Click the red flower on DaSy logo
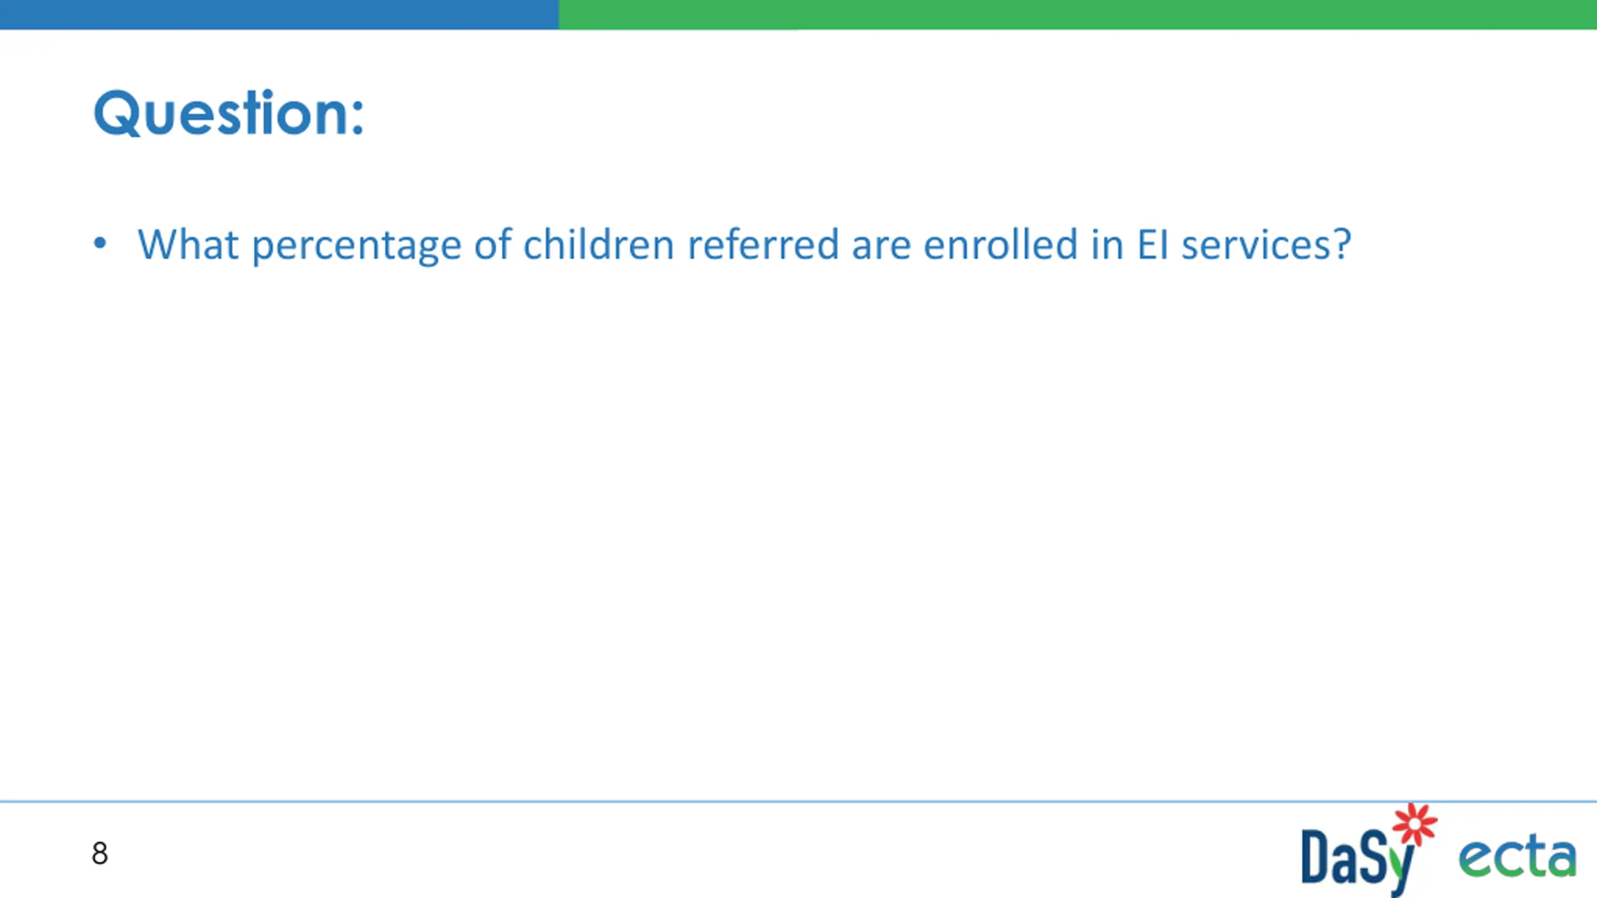The height and width of the screenshot is (898, 1597). point(1415,824)
